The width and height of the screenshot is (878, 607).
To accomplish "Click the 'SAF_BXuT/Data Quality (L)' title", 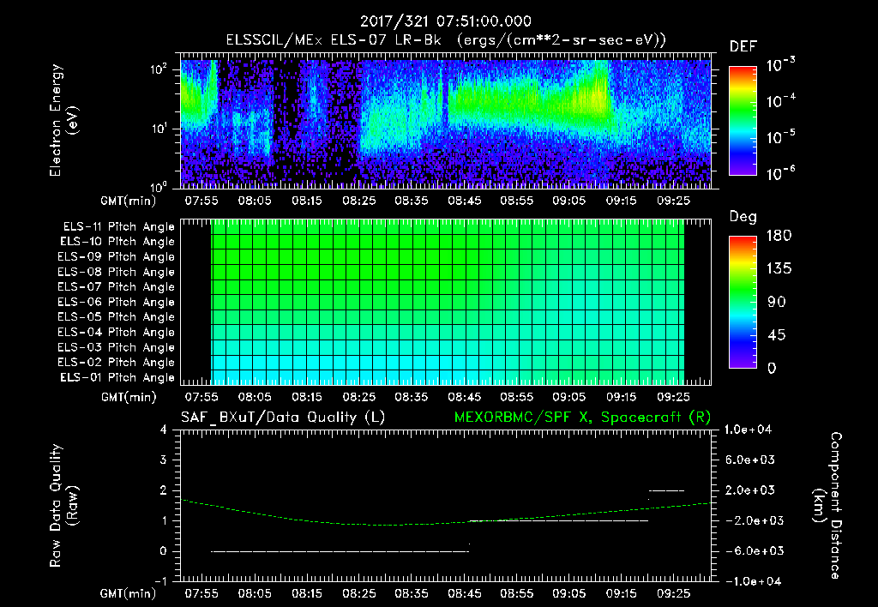I will point(283,418).
